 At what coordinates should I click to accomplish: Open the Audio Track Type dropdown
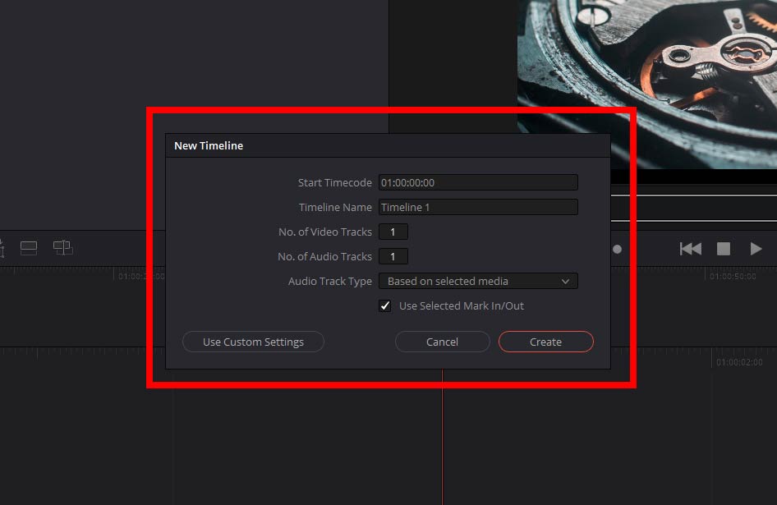click(x=478, y=281)
